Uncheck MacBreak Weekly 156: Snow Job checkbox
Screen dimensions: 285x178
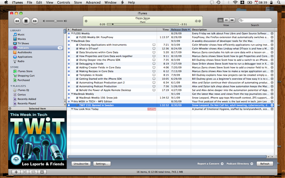77,98
